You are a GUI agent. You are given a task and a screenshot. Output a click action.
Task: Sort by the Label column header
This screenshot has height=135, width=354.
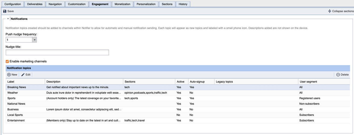click(x=25, y=82)
